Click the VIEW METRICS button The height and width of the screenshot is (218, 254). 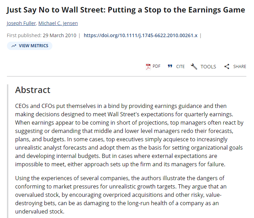(29, 46)
